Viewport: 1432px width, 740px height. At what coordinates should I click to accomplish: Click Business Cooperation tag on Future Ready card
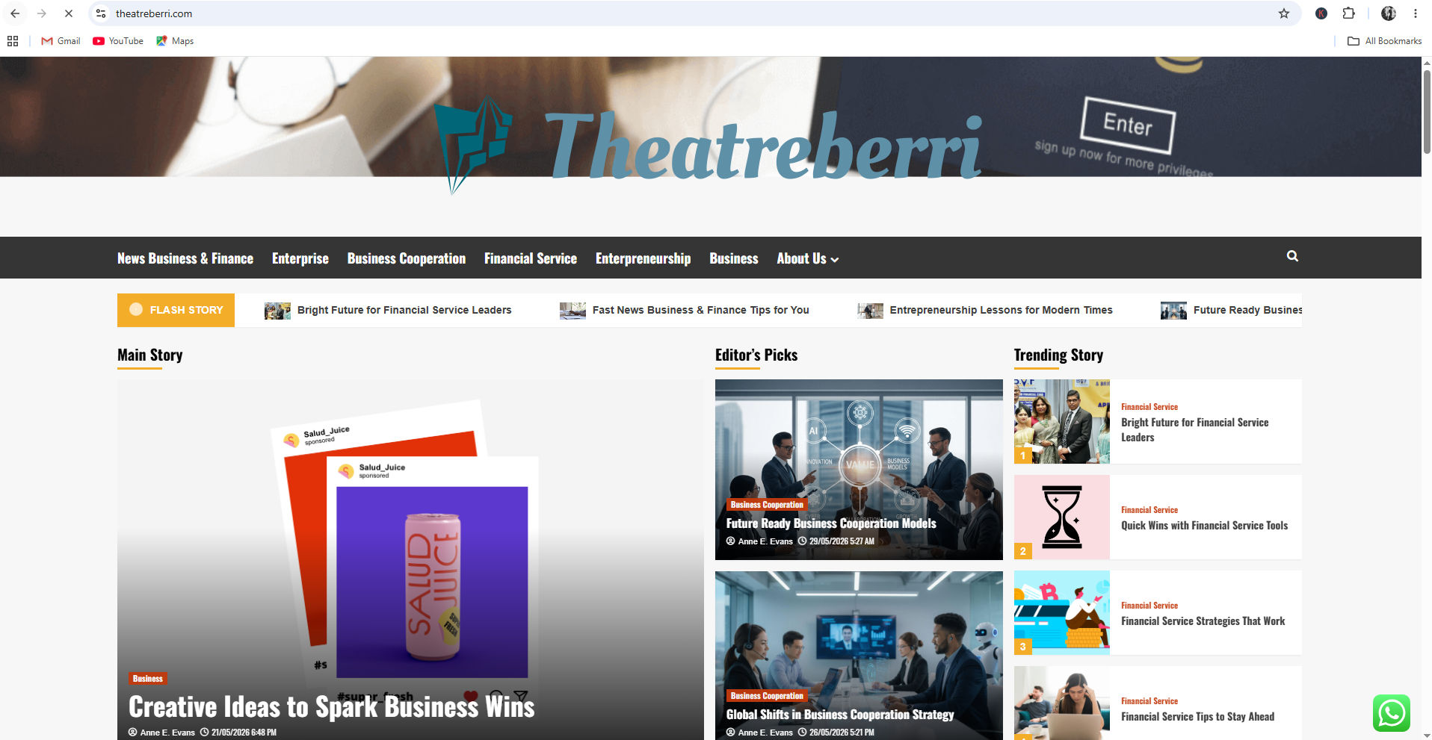coord(767,505)
